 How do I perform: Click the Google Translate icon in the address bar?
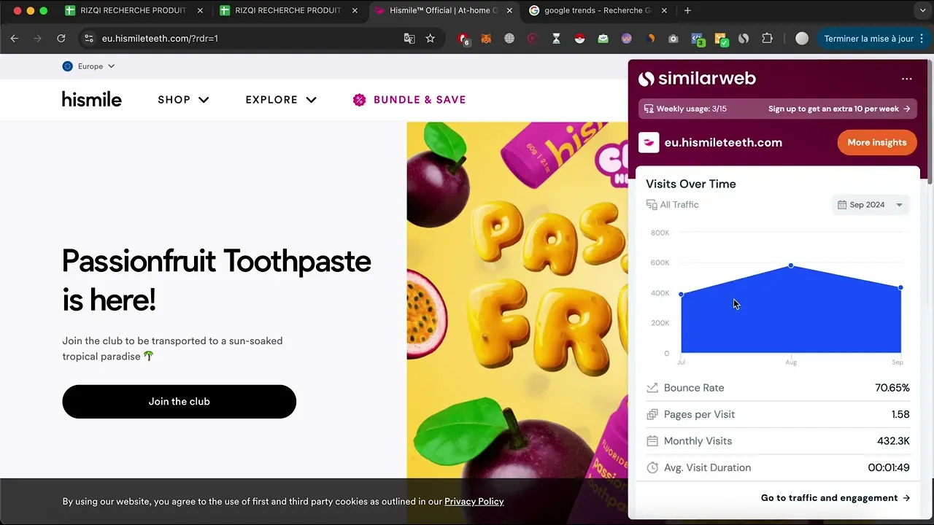click(409, 39)
